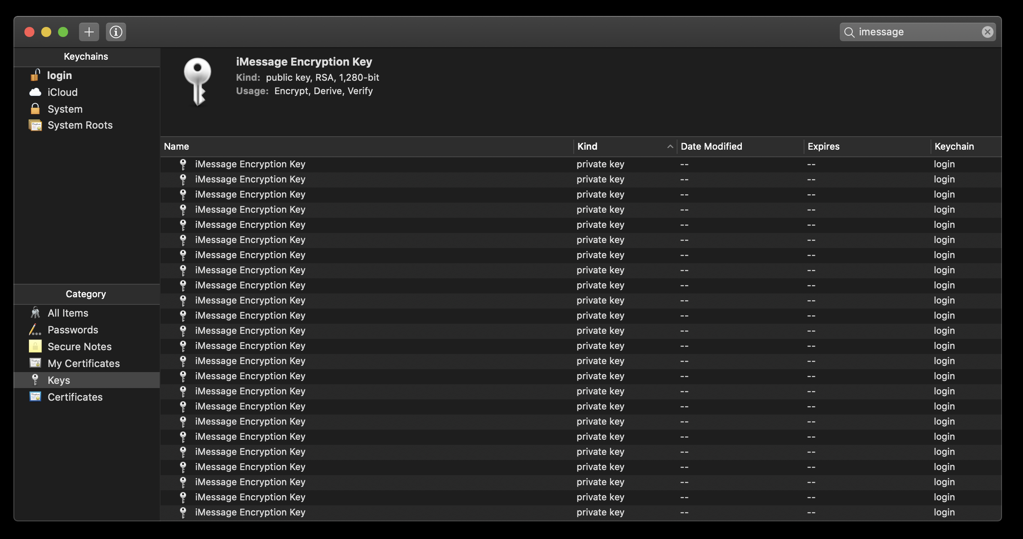Click the Kind details line in preview header
The image size is (1023, 539).
pos(307,77)
